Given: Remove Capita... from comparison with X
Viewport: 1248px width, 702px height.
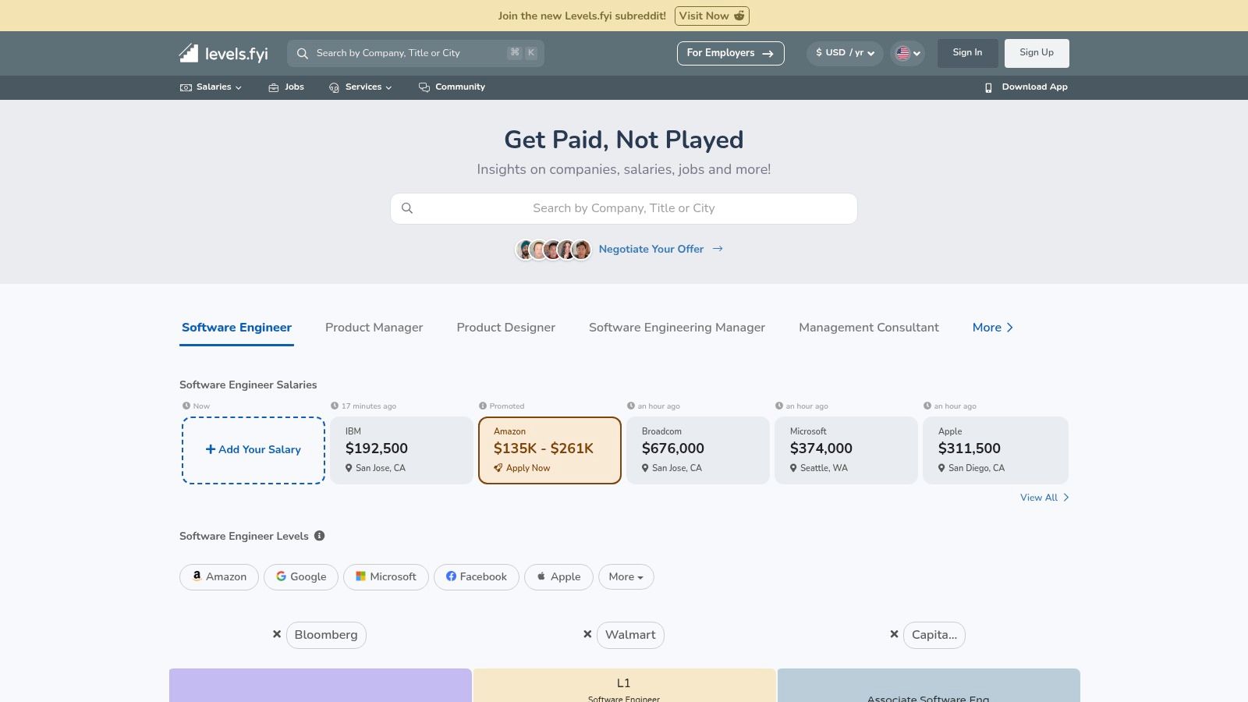Looking at the screenshot, I should click(894, 635).
